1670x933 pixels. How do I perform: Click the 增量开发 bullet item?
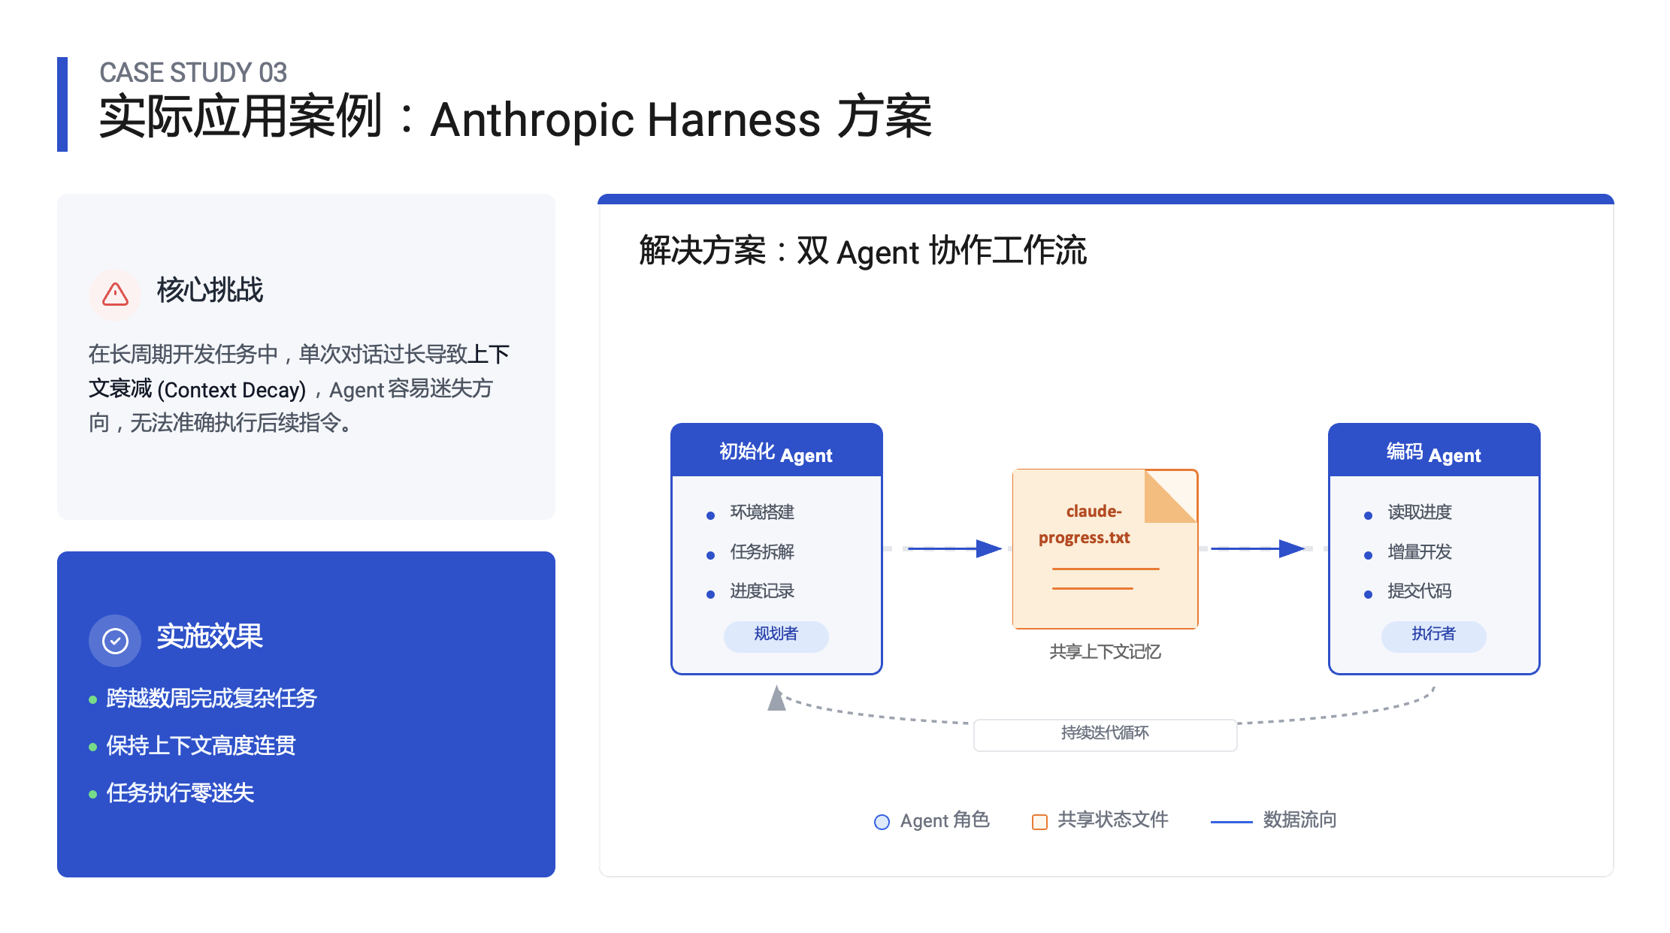pyautogui.click(x=1419, y=552)
